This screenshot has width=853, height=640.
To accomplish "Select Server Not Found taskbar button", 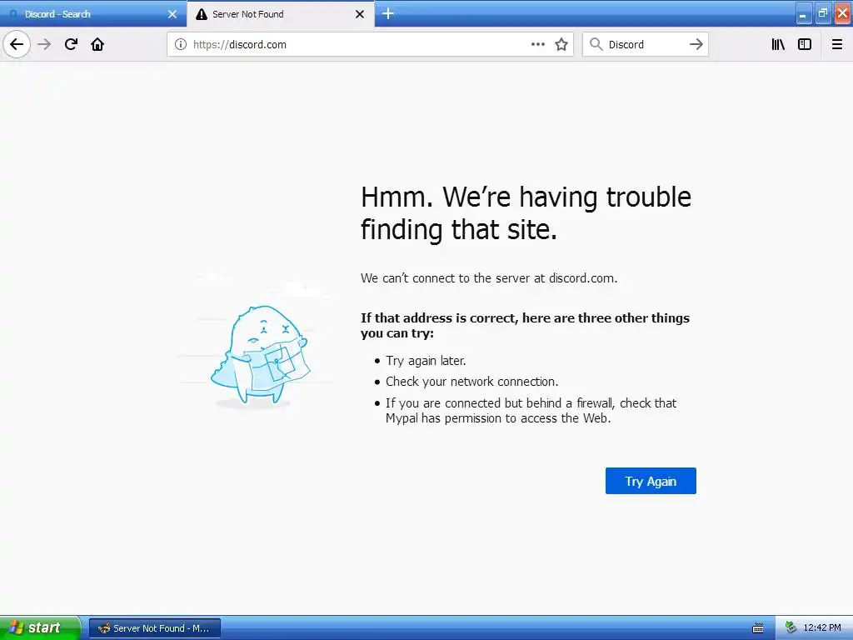I will [x=155, y=628].
